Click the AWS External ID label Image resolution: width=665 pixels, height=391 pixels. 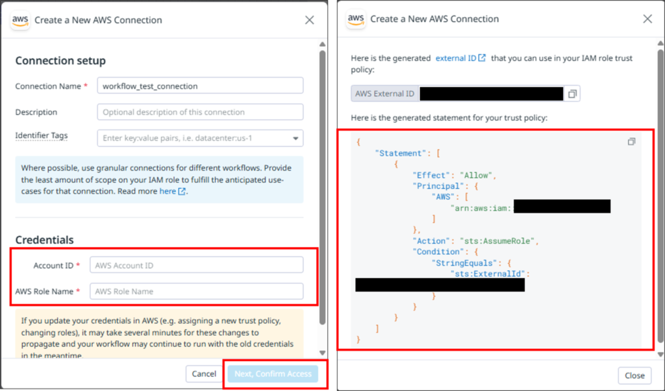pyautogui.click(x=384, y=93)
